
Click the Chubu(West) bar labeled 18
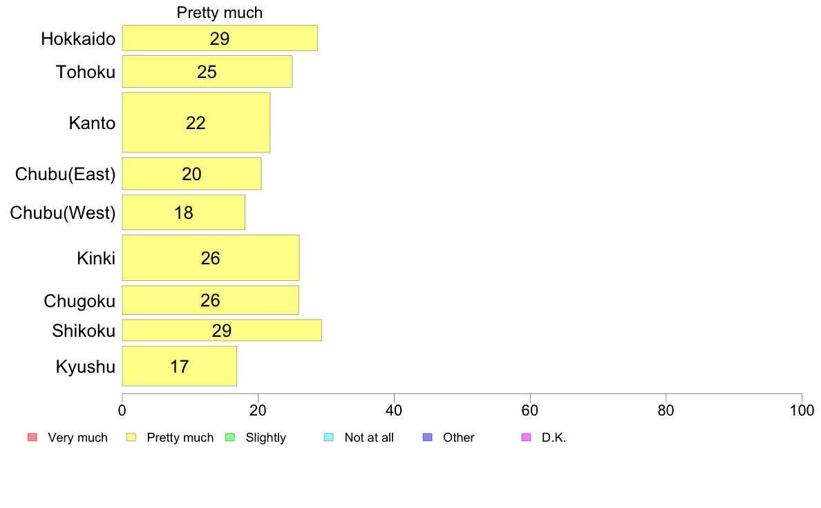[x=184, y=213]
